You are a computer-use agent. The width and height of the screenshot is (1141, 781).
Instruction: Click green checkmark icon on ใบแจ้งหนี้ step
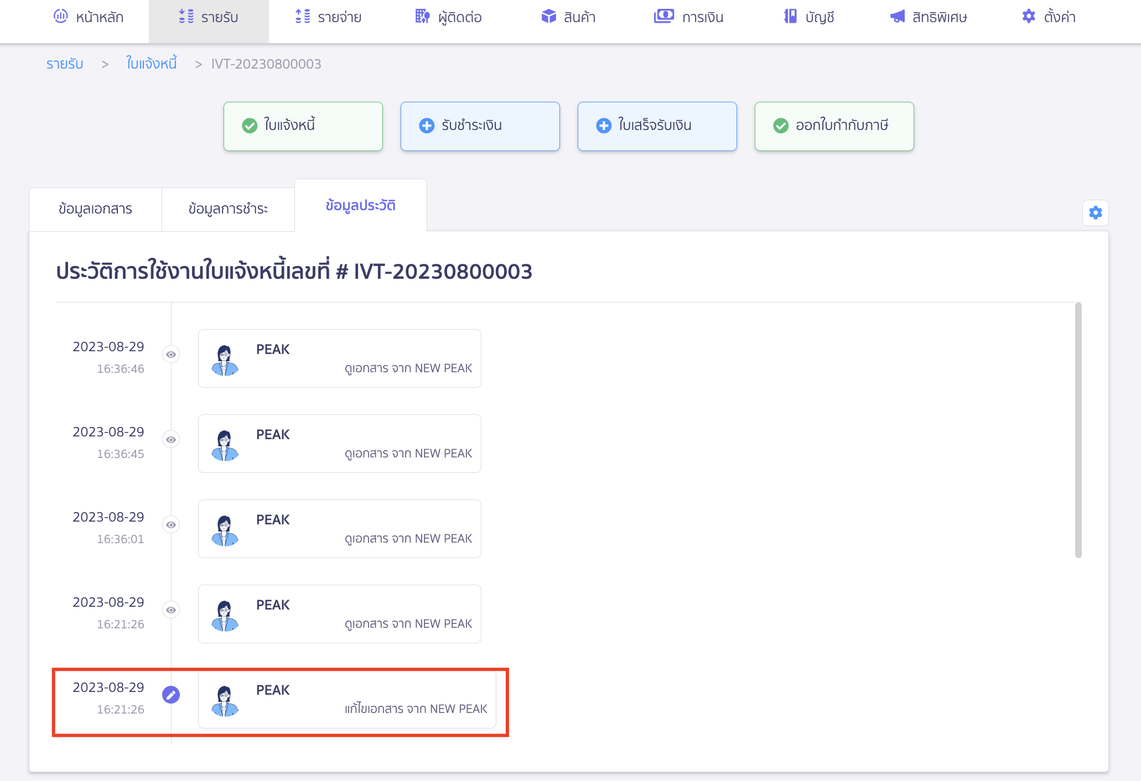click(x=250, y=126)
